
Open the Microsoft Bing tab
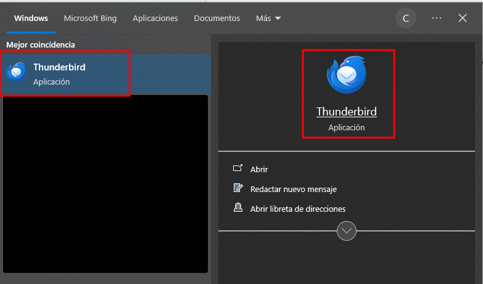[x=90, y=19]
